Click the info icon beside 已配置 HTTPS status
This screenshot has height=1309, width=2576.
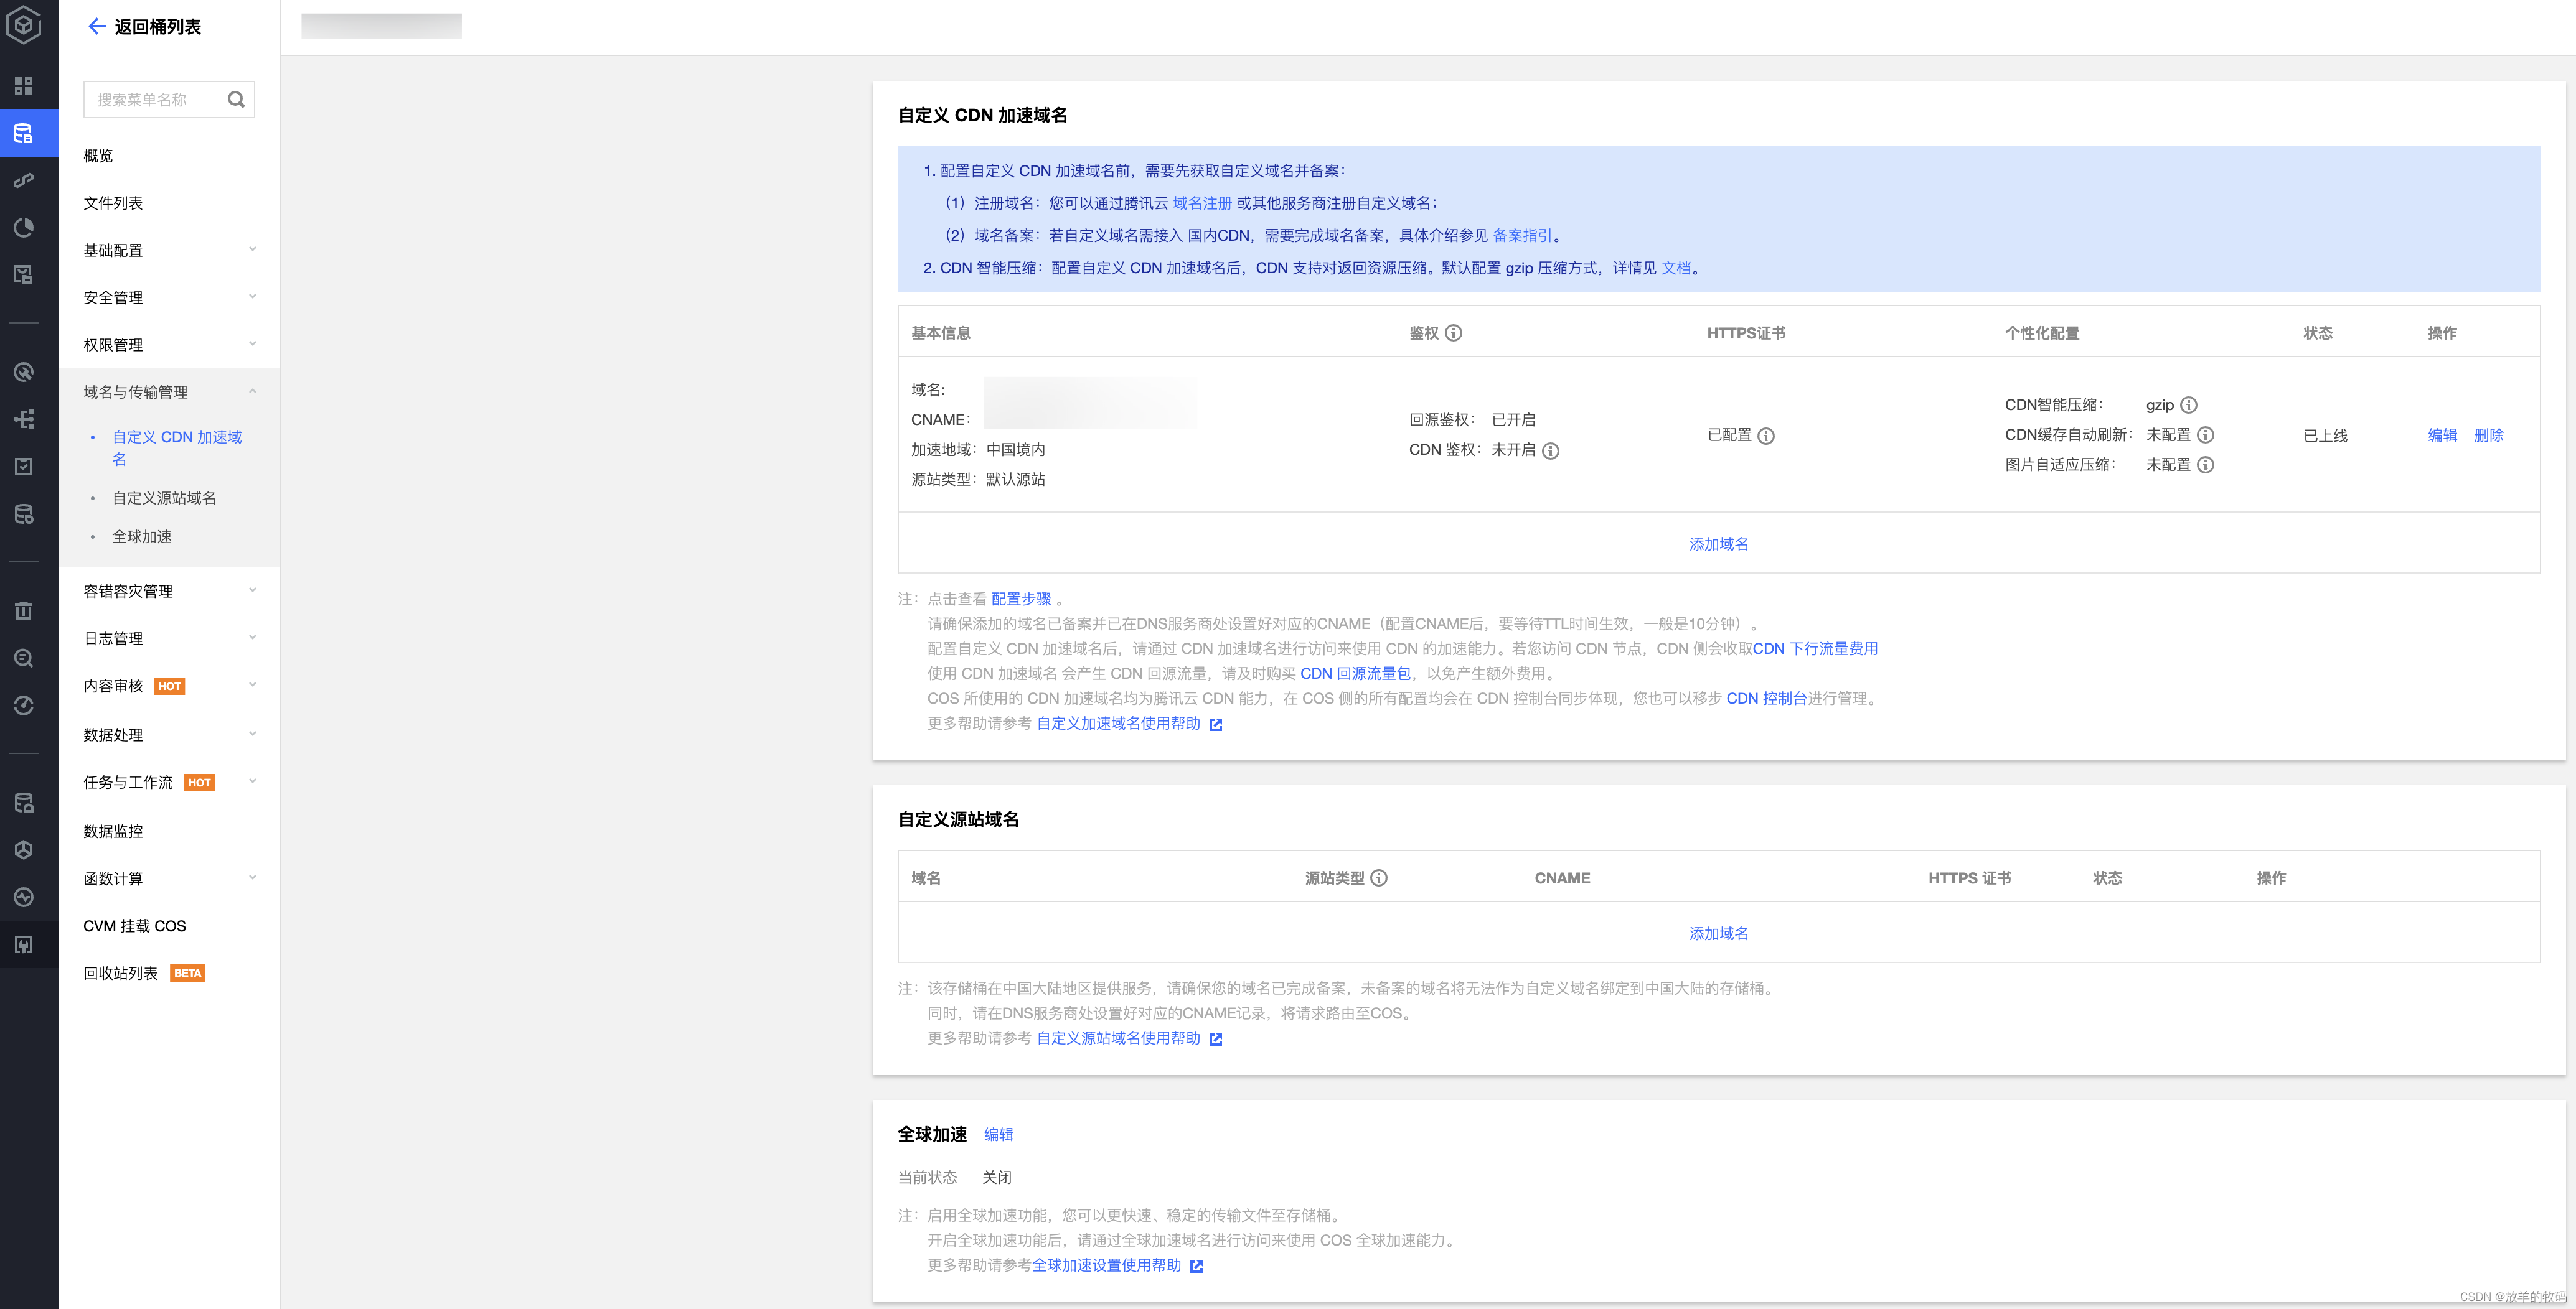click(1766, 436)
